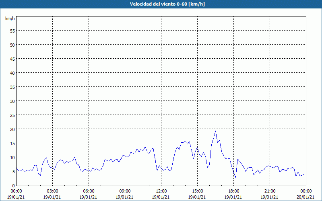The width and height of the screenshot is (322, 201).
Task: Click the chart title 'Velocidad del viento 0-60 [km/h]'
Action: click(167, 4)
